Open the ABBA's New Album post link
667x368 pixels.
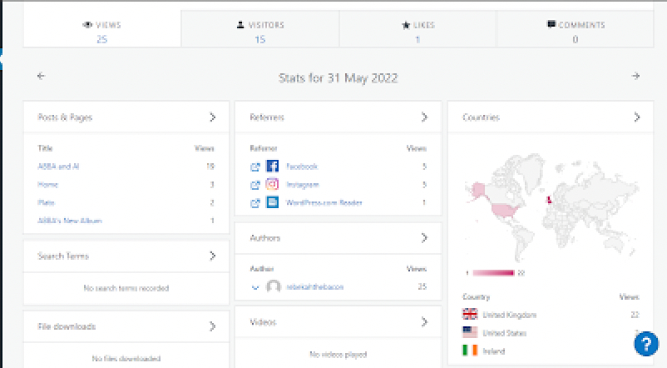coord(70,221)
